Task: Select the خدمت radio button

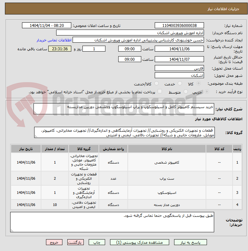Action: coord(180,83)
